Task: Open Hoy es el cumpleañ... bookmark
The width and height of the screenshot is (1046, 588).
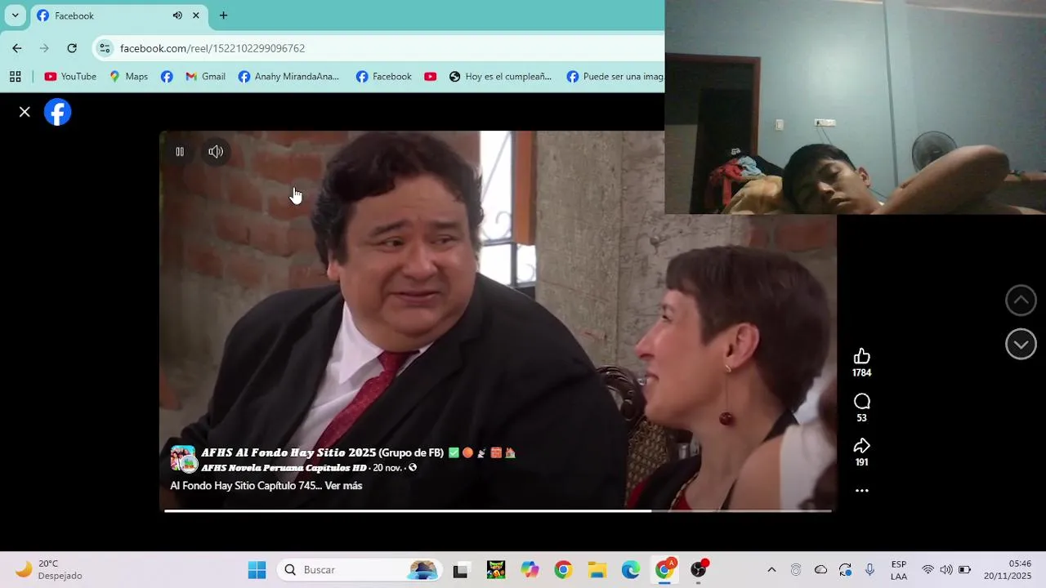Action: [500, 76]
